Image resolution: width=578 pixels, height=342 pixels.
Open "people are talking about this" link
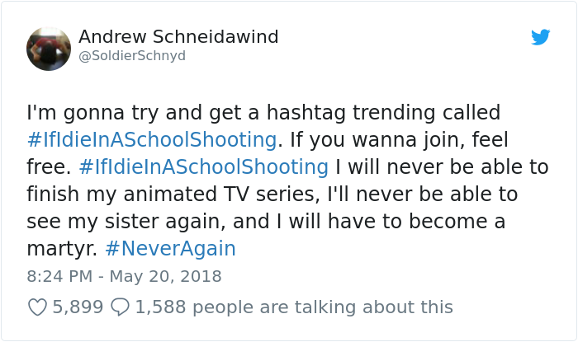[323, 307]
